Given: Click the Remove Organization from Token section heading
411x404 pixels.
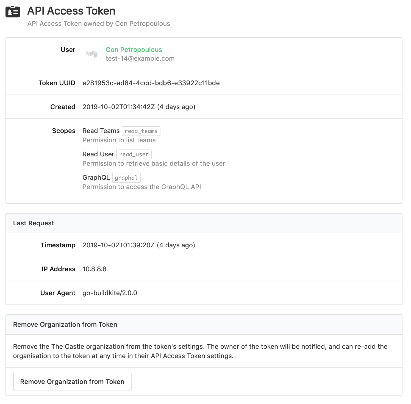Looking at the screenshot, I should 65,325.
